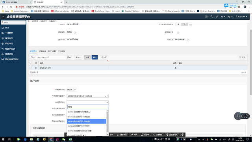Screen dimensions: 252x142
Task: Clear the 410405 account selection with x
Action: (105, 96)
